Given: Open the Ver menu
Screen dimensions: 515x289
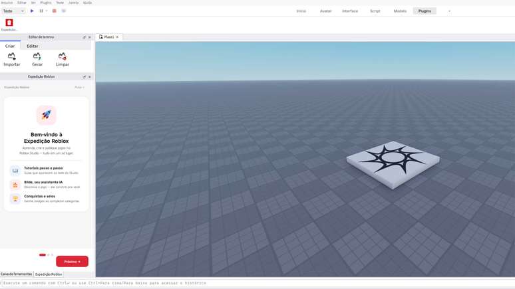Looking at the screenshot, I should [33, 3].
